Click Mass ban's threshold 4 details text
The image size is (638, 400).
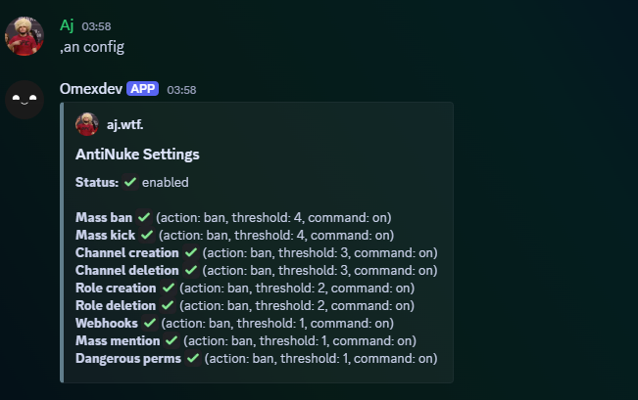coord(273,217)
